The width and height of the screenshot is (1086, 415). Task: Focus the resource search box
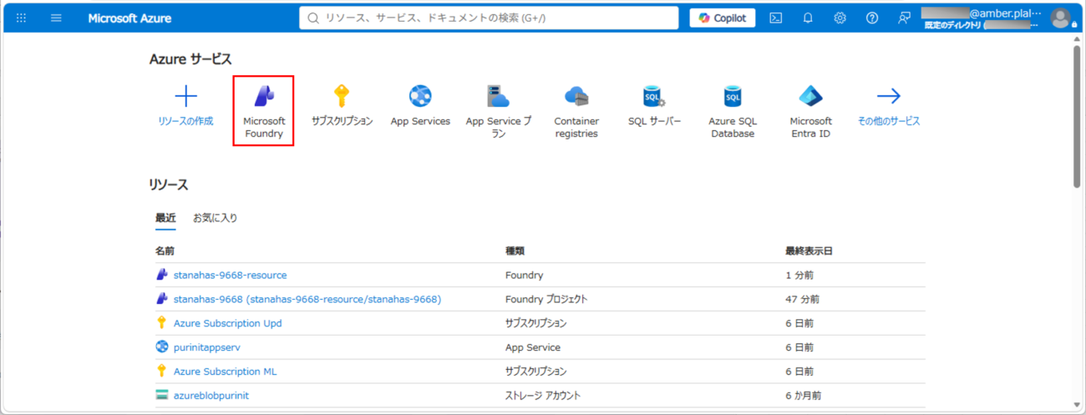[489, 18]
